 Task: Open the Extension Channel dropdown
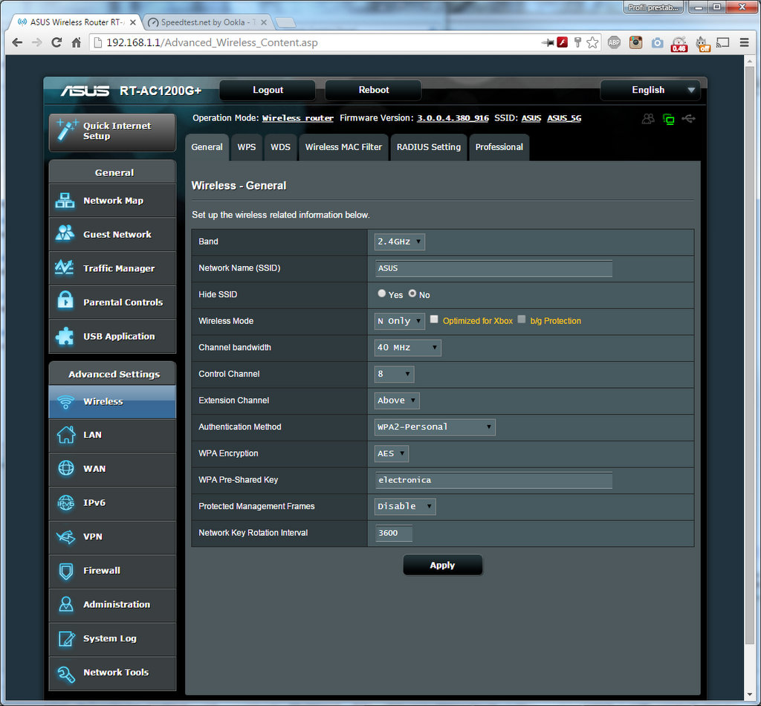pos(397,401)
